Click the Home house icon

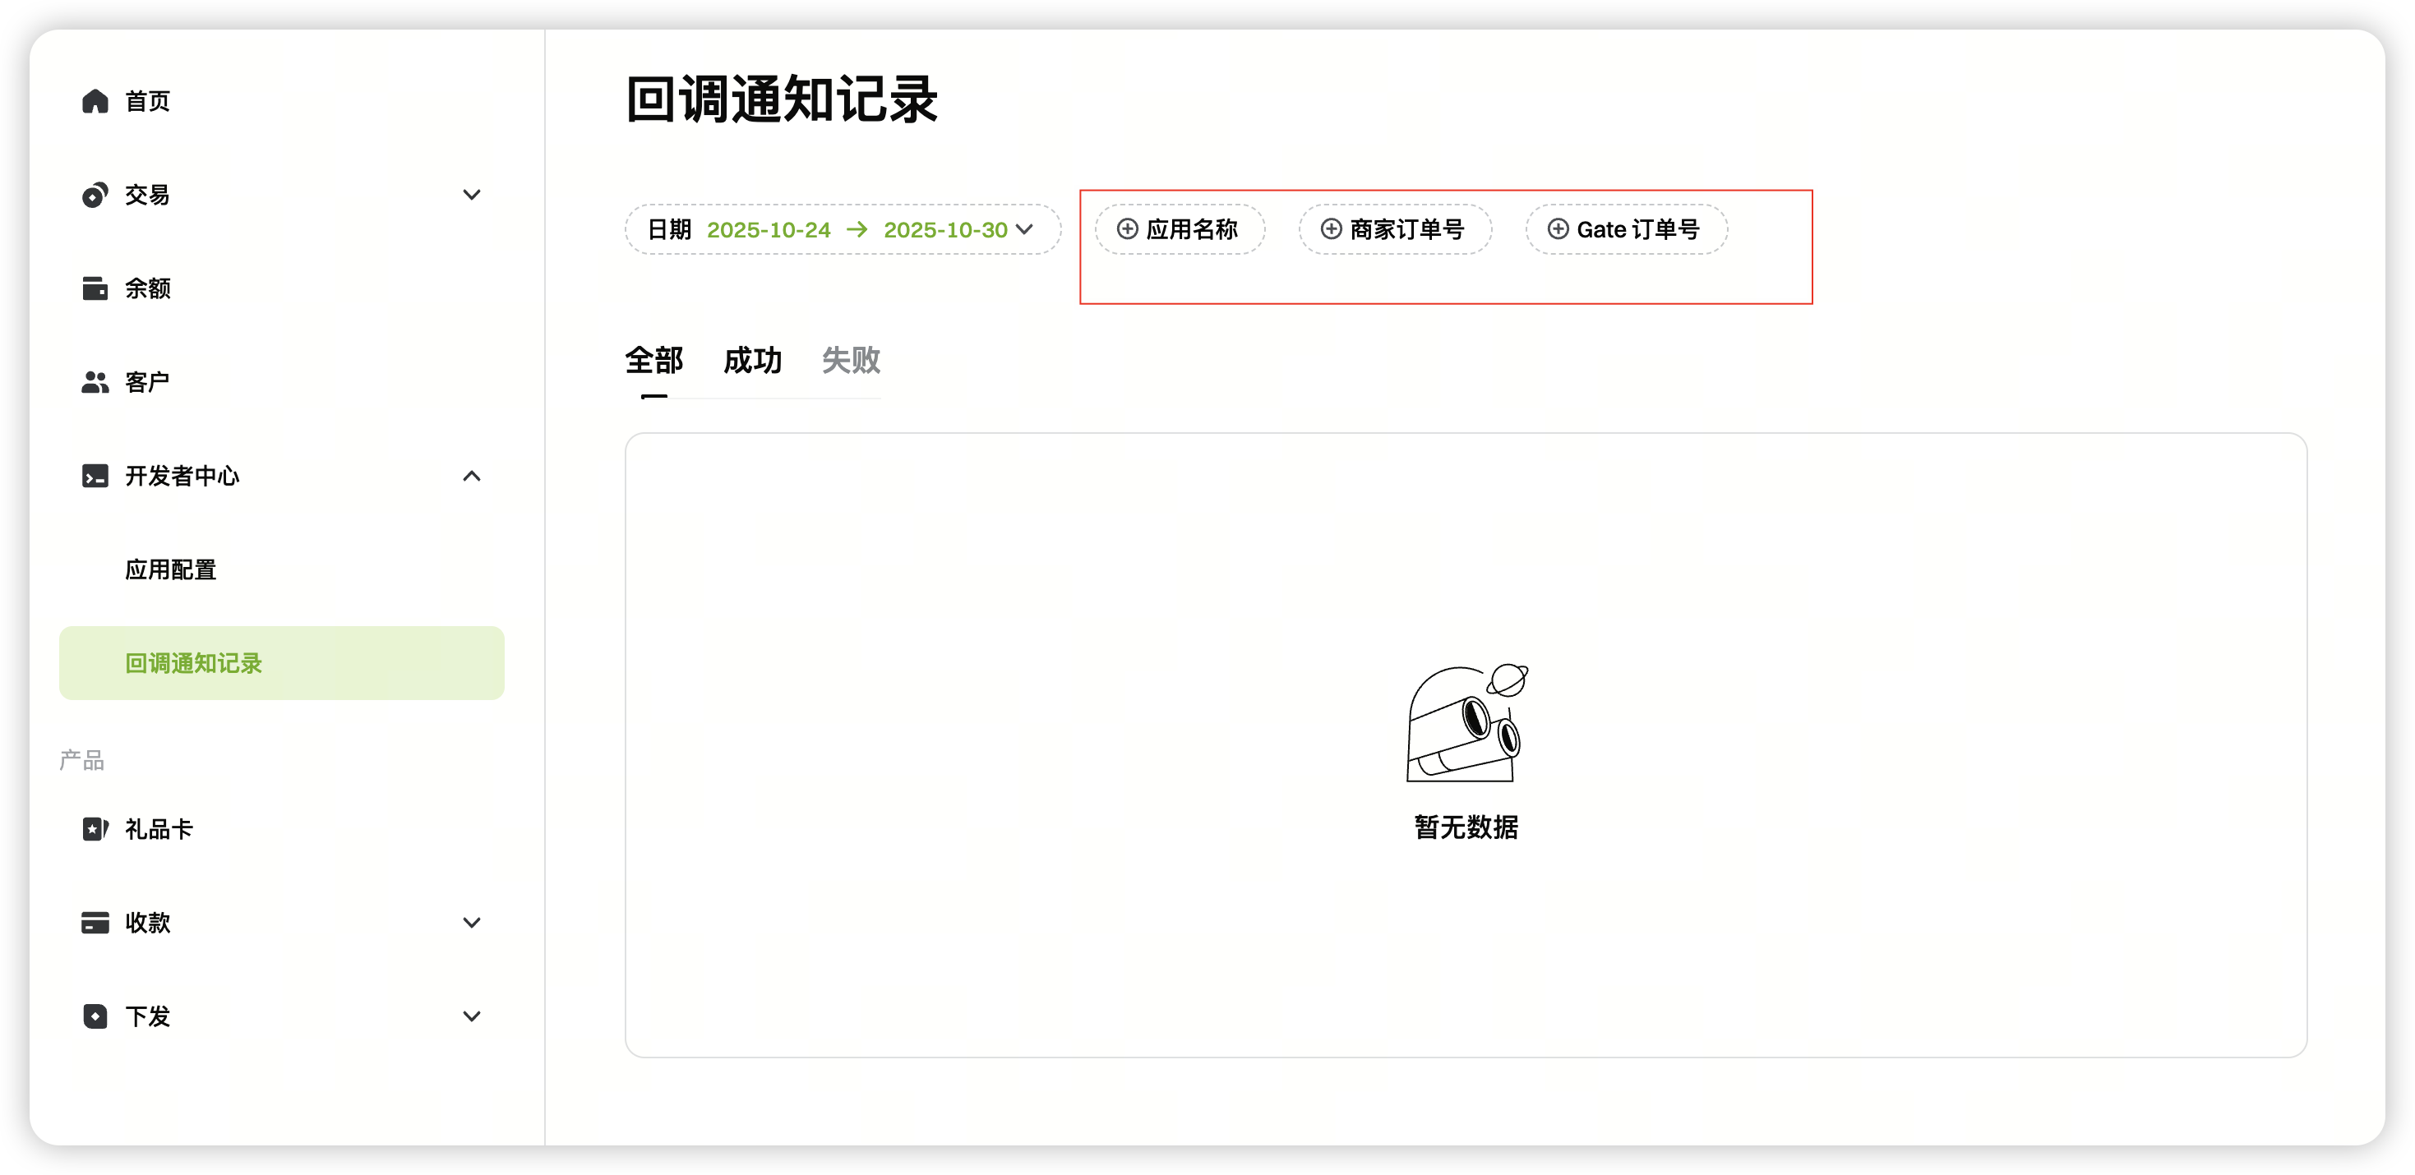pos(95,101)
